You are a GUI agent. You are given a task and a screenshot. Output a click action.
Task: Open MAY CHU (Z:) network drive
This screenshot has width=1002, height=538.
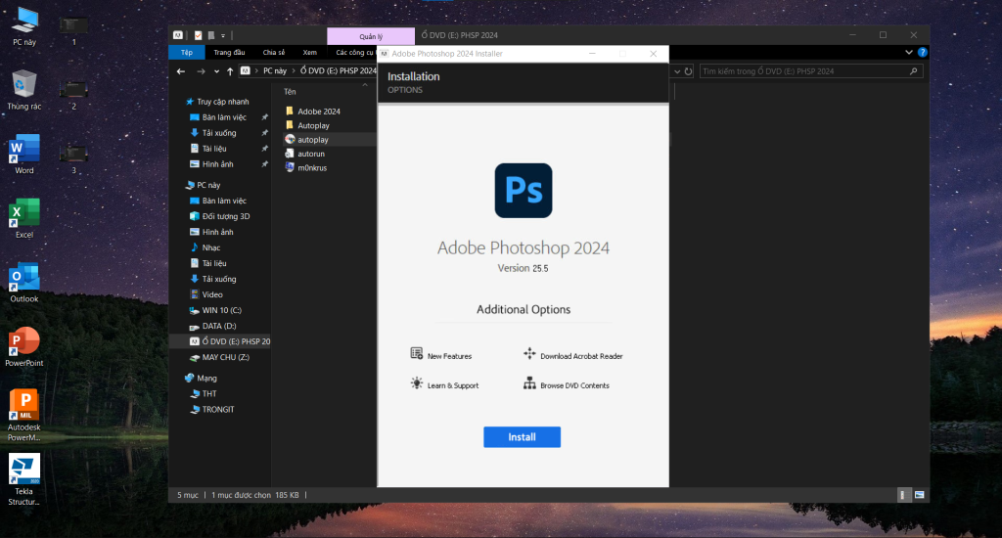click(x=220, y=357)
